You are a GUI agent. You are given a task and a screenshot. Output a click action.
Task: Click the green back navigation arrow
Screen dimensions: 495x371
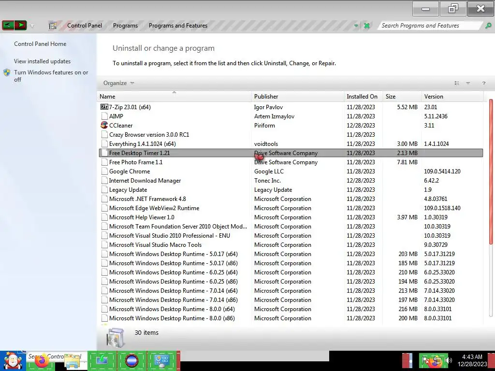tap(8, 25)
